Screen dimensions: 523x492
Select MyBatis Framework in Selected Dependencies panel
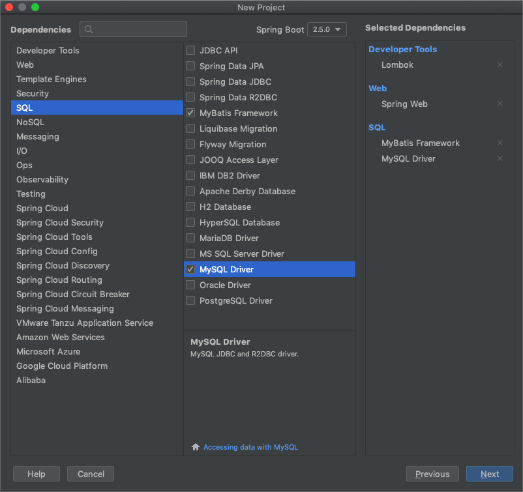coord(420,143)
